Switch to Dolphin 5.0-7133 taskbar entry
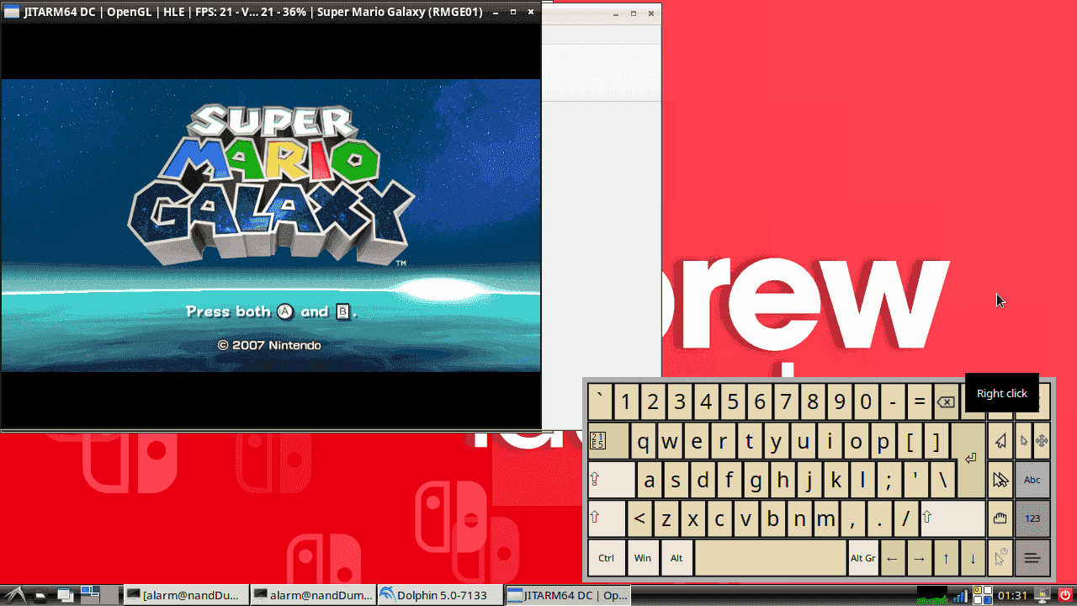 (440, 595)
